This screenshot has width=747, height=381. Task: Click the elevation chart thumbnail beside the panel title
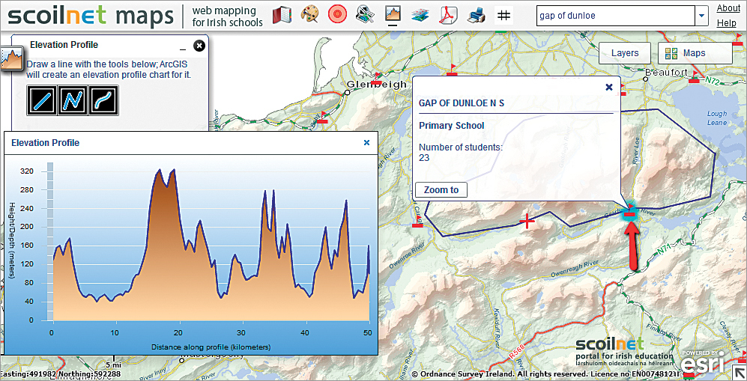[10, 59]
